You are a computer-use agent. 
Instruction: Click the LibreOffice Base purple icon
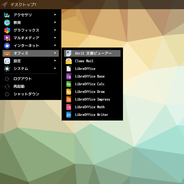tap(69, 76)
